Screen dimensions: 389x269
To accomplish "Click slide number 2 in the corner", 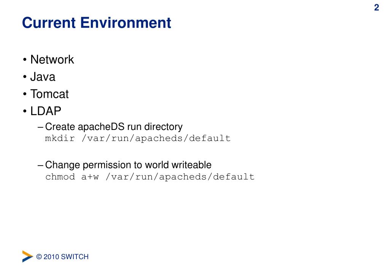I will tap(376, 8).
